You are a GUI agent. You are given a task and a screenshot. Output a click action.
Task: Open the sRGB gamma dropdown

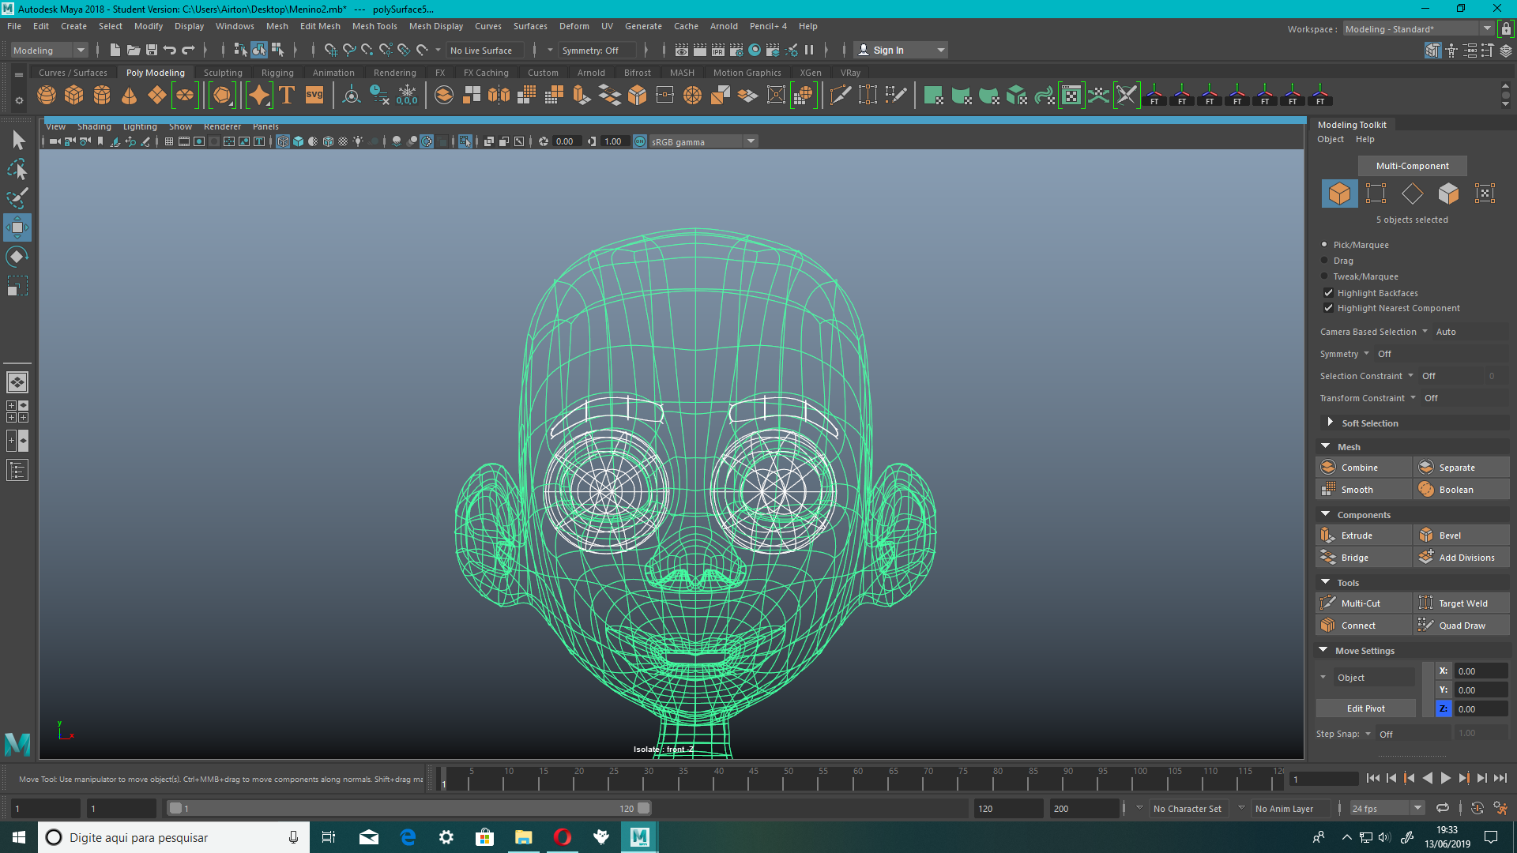click(x=749, y=141)
